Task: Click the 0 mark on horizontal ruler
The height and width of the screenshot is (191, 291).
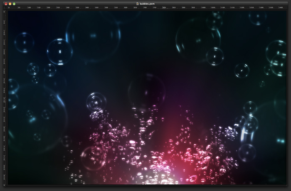Action: click(x=9, y=8)
